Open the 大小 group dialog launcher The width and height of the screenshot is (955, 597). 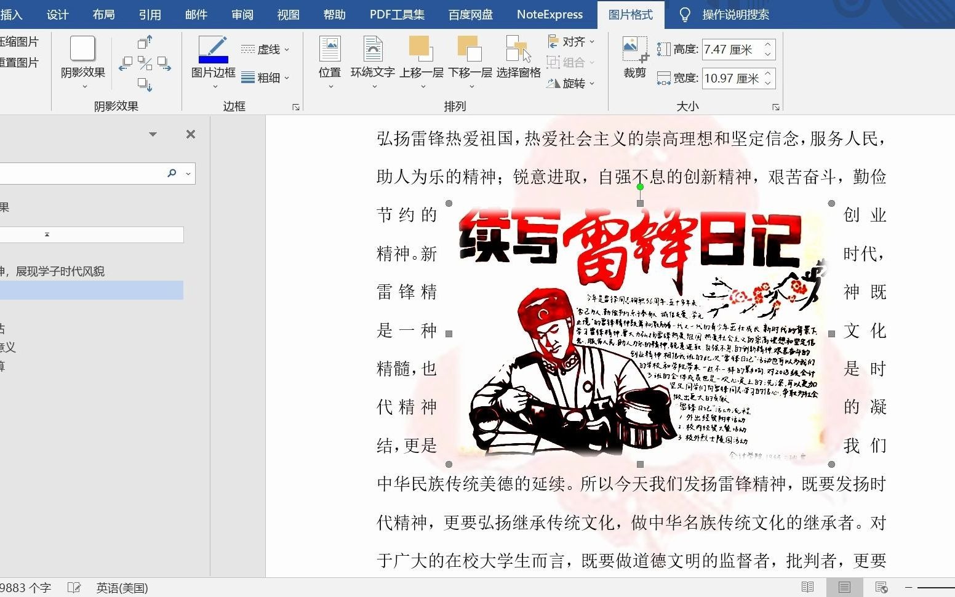coord(776,107)
